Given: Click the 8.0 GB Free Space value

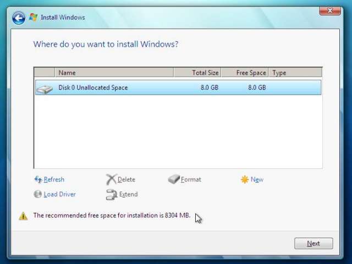Looking at the screenshot, I should pyautogui.click(x=257, y=87).
